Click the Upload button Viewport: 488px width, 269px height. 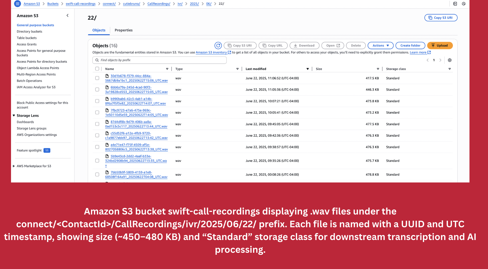440,45
